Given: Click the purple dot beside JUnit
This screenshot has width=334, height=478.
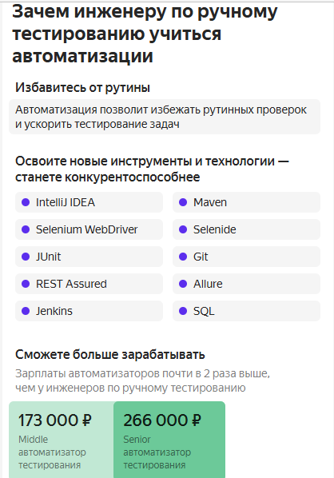Looking at the screenshot, I should [26, 257].
